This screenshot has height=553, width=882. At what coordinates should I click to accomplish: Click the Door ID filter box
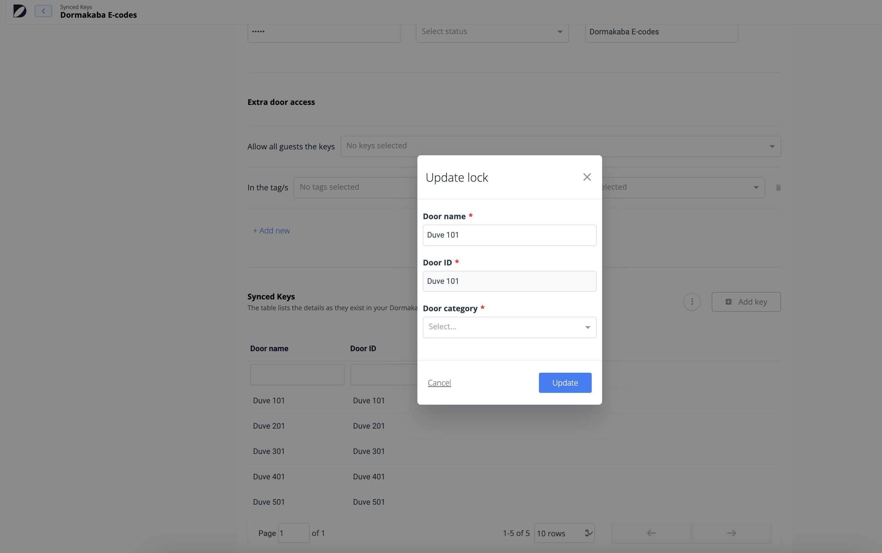pos(383,374)
